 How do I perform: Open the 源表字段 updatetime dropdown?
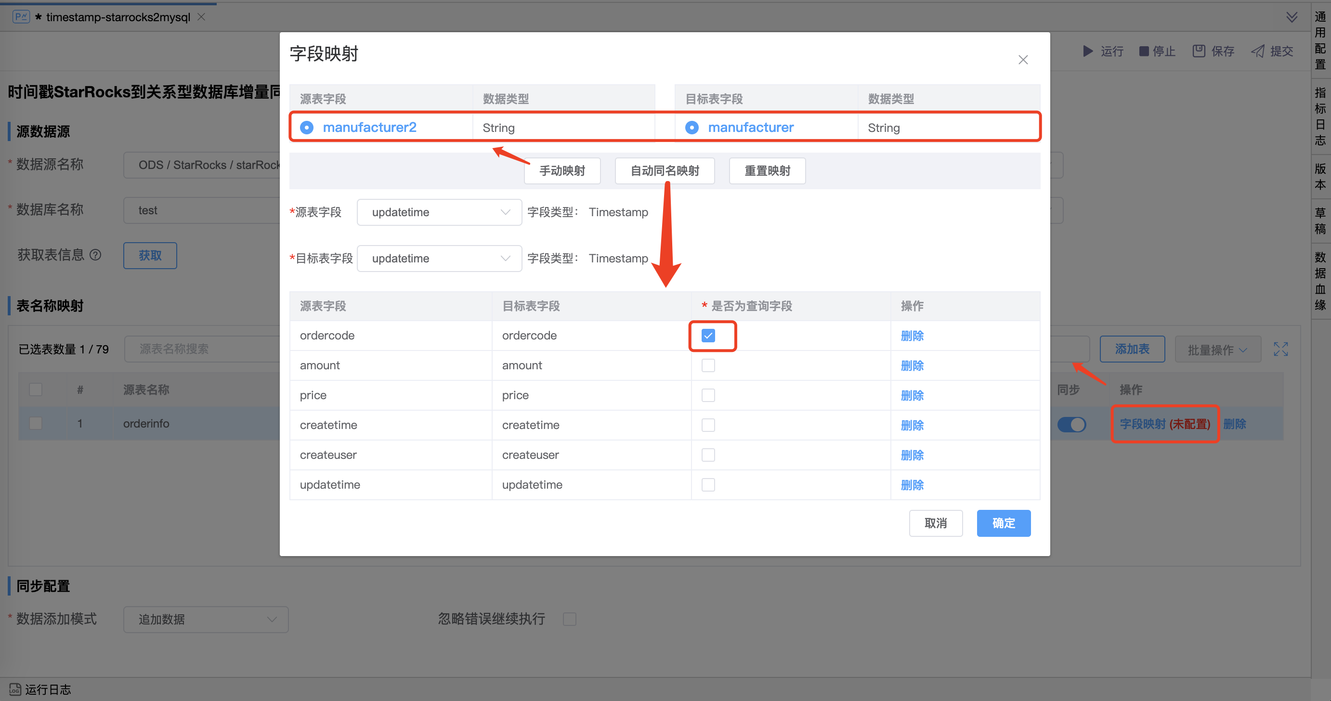(x=439, y=212)
